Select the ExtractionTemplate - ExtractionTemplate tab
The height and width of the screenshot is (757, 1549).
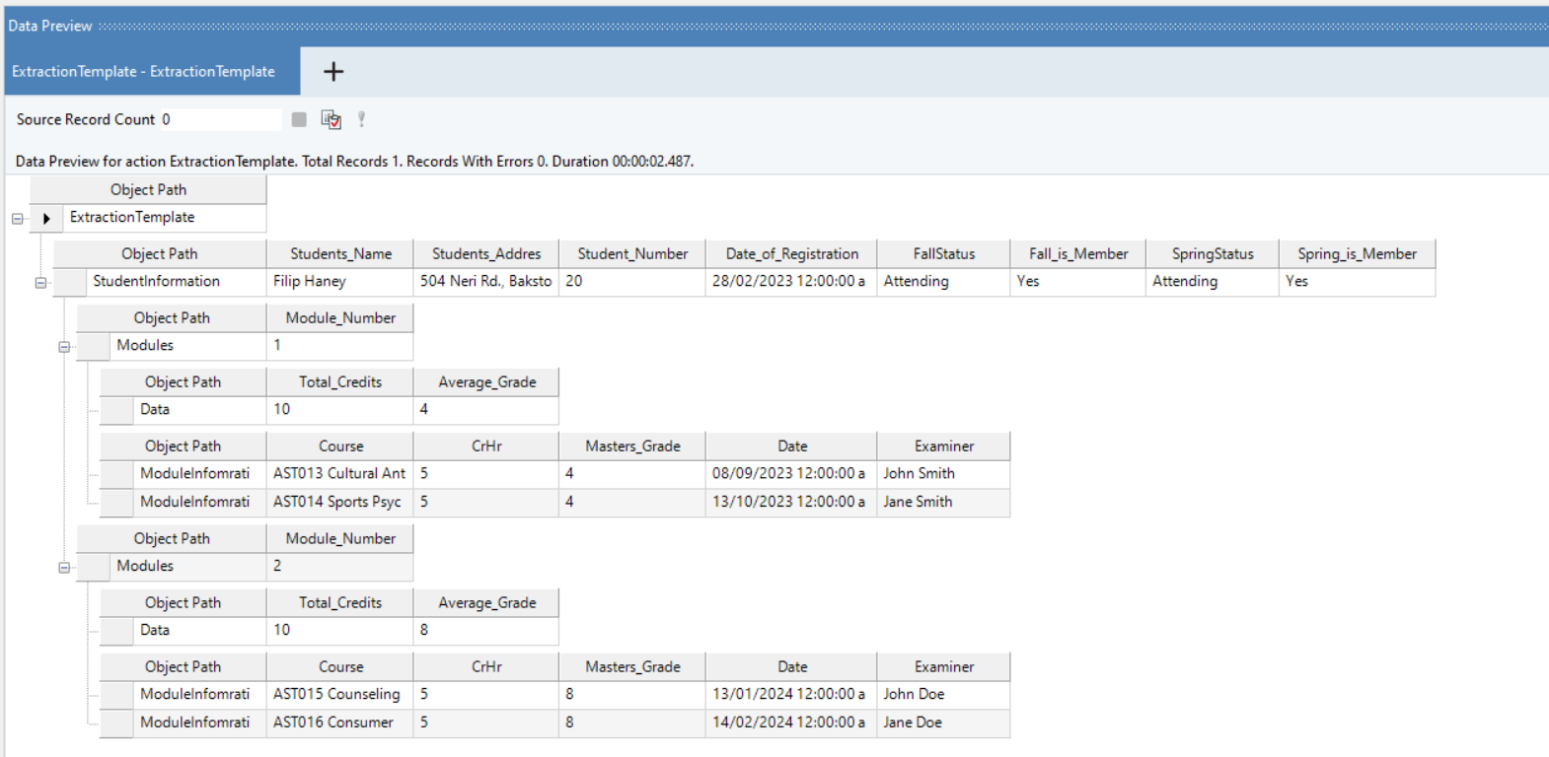[144, 72]
